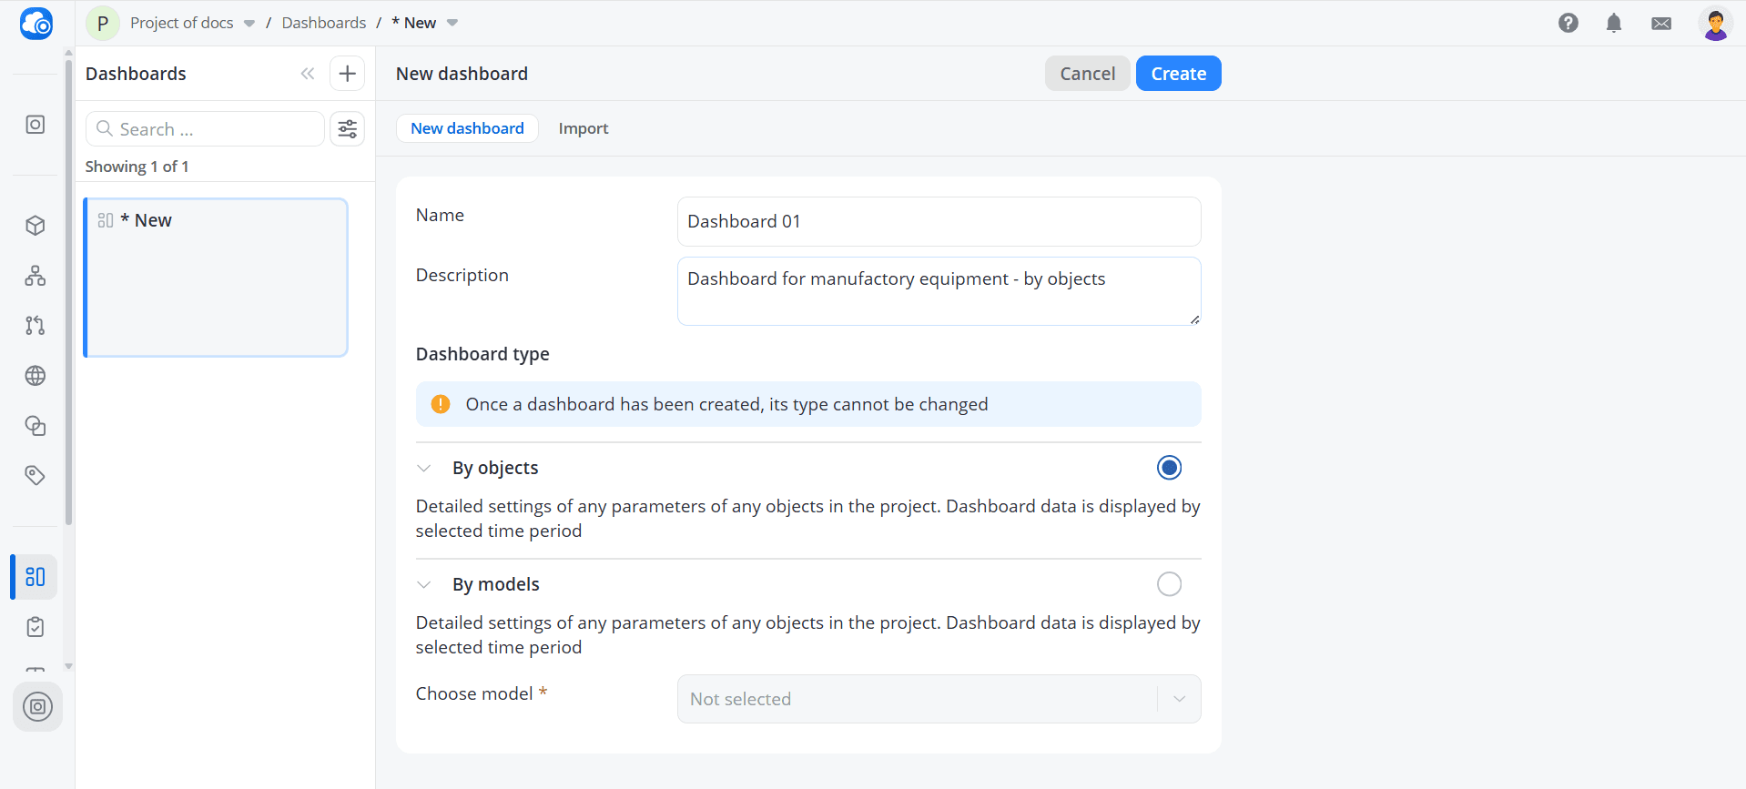
Task: Open the Project of docs dropdown arrow
Action: click(249, 24)
